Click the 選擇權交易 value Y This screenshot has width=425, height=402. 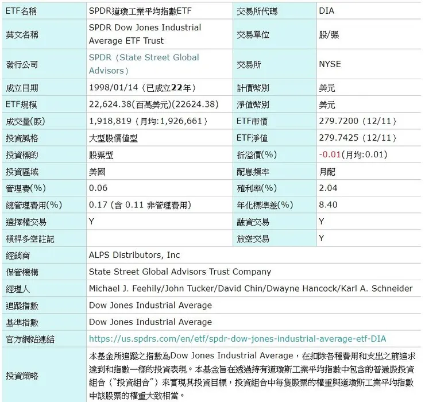[x=91, y=222]
